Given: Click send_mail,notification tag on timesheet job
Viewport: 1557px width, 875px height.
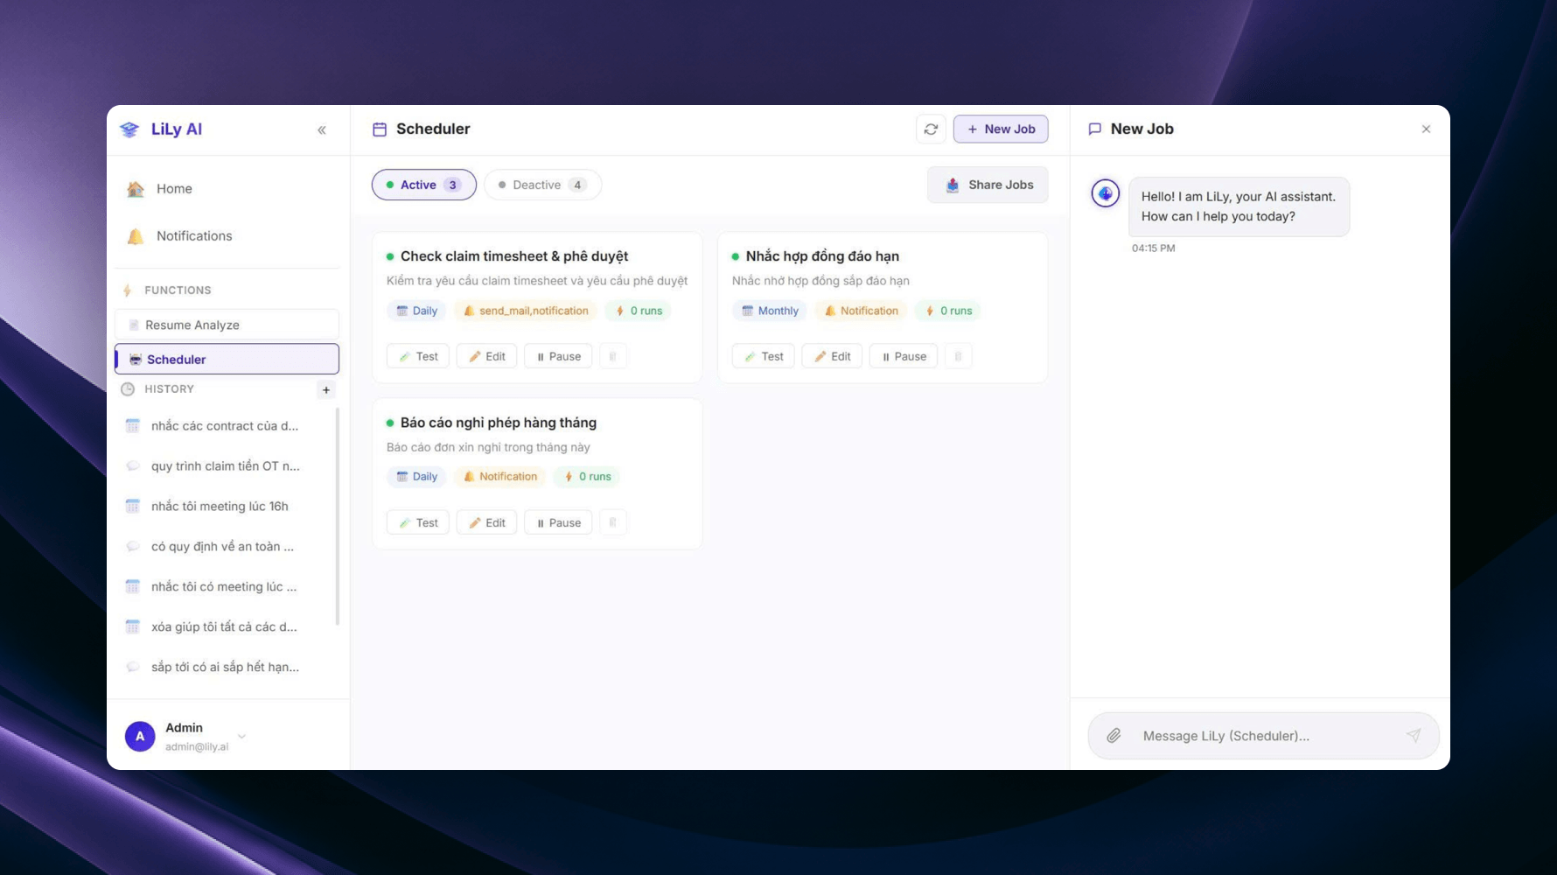Looking at the screenshot, I should tap(526, 311).
